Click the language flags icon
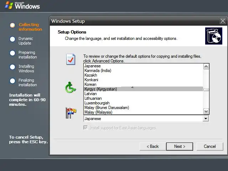228x171 pixels. pos(71,113)
